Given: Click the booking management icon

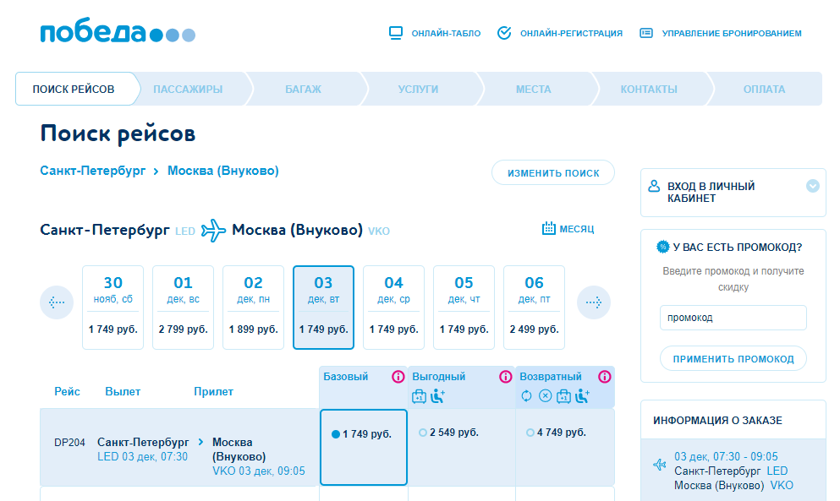Looking at the screenshot, I should [x=646, y=33].
